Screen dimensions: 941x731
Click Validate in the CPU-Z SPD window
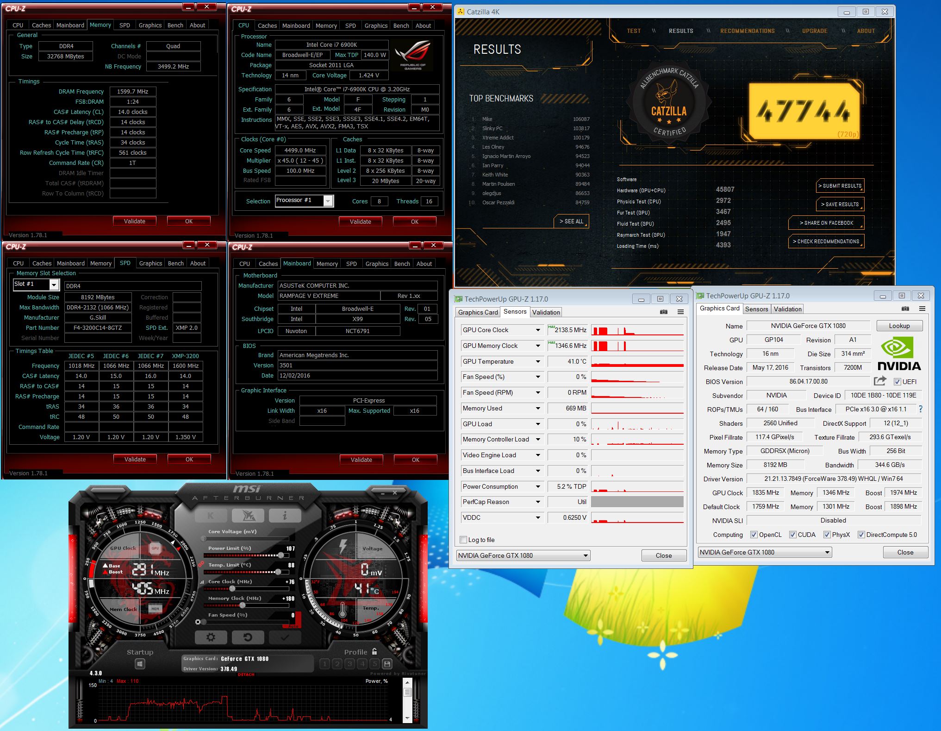pyautogui.click(x=135, y=459)
